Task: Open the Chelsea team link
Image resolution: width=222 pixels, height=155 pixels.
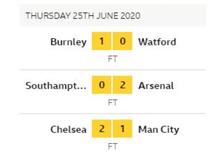Action: 68,130
